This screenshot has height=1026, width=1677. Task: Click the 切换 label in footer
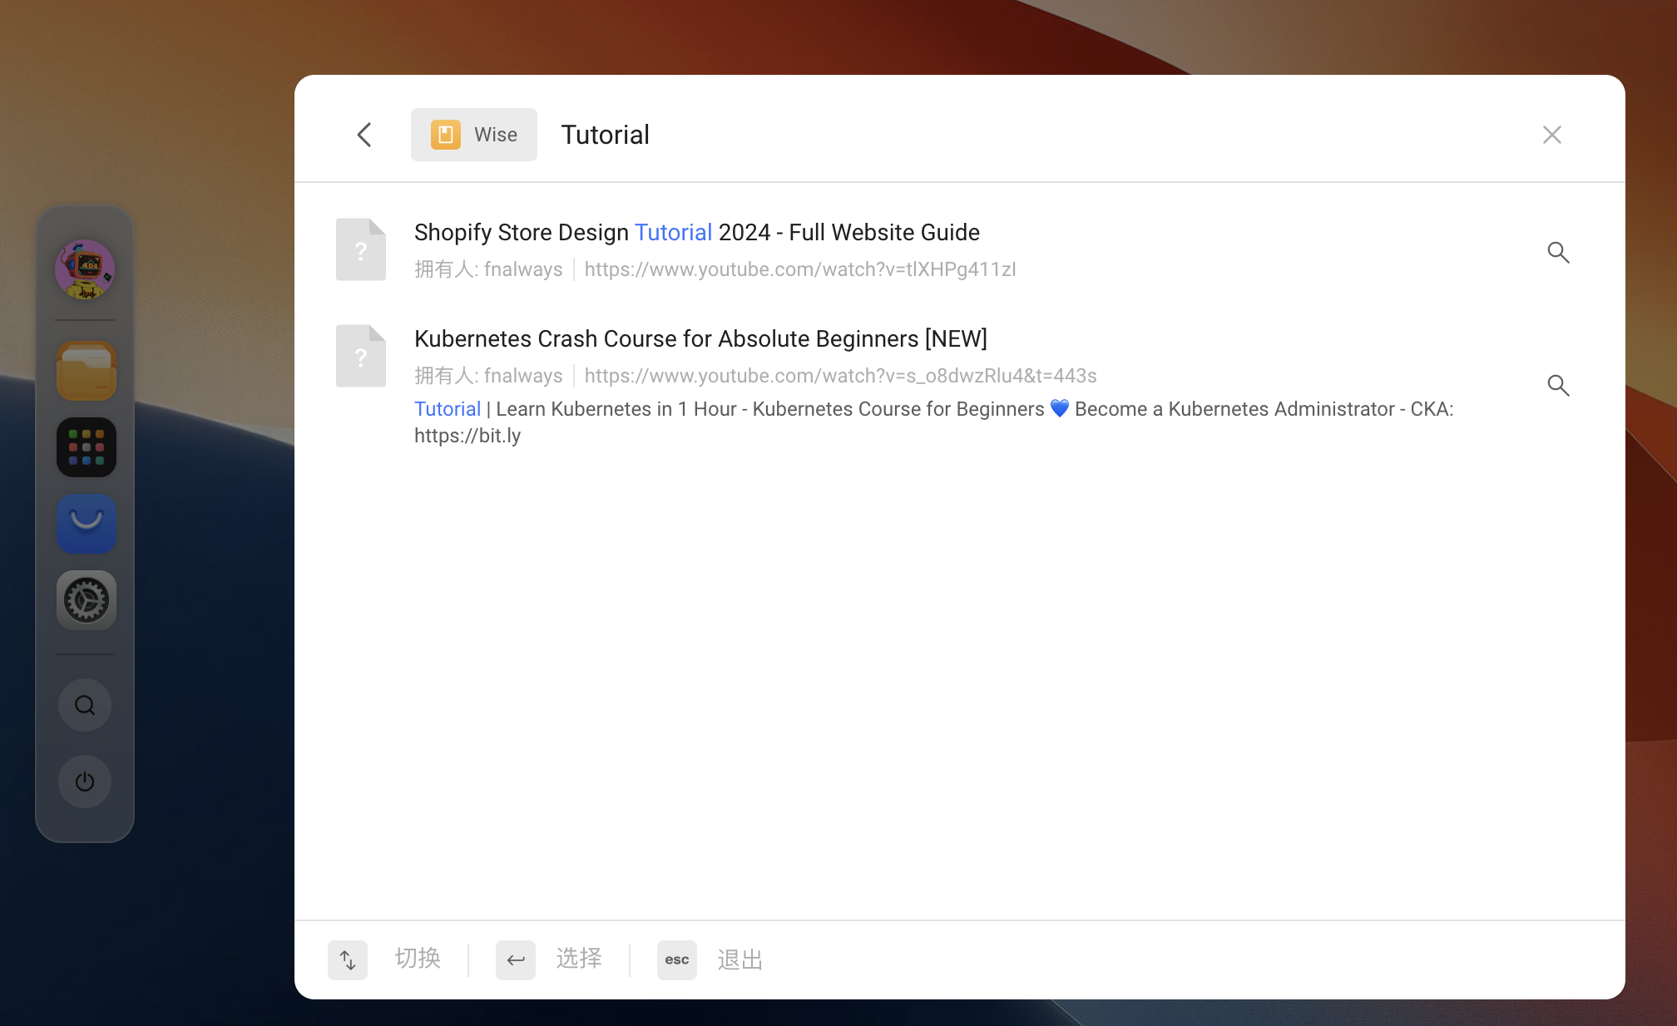click(418, 959)
